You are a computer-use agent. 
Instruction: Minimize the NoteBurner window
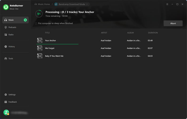click(172, 4)
